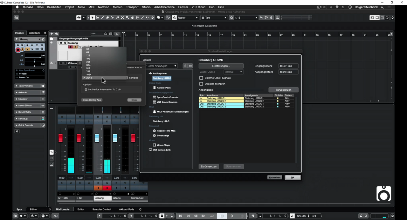Open Takt grid type dropdown
The image size is (407, 220).
(214, 18)
